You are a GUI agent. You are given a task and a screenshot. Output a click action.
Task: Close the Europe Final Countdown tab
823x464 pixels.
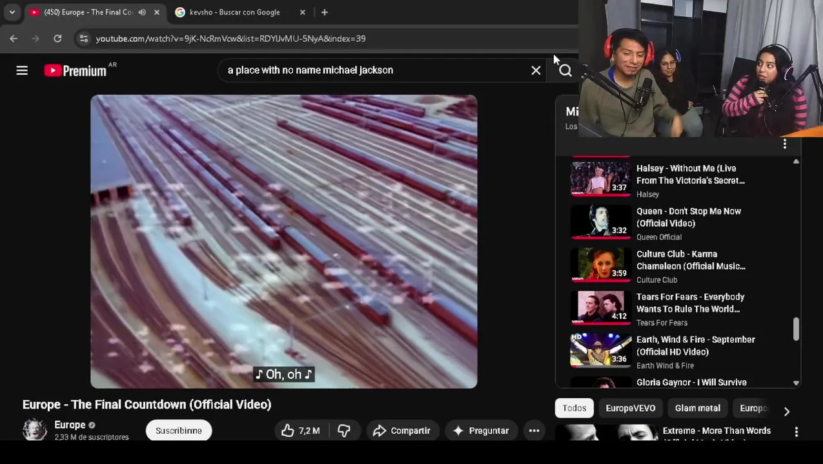(156, 12)
